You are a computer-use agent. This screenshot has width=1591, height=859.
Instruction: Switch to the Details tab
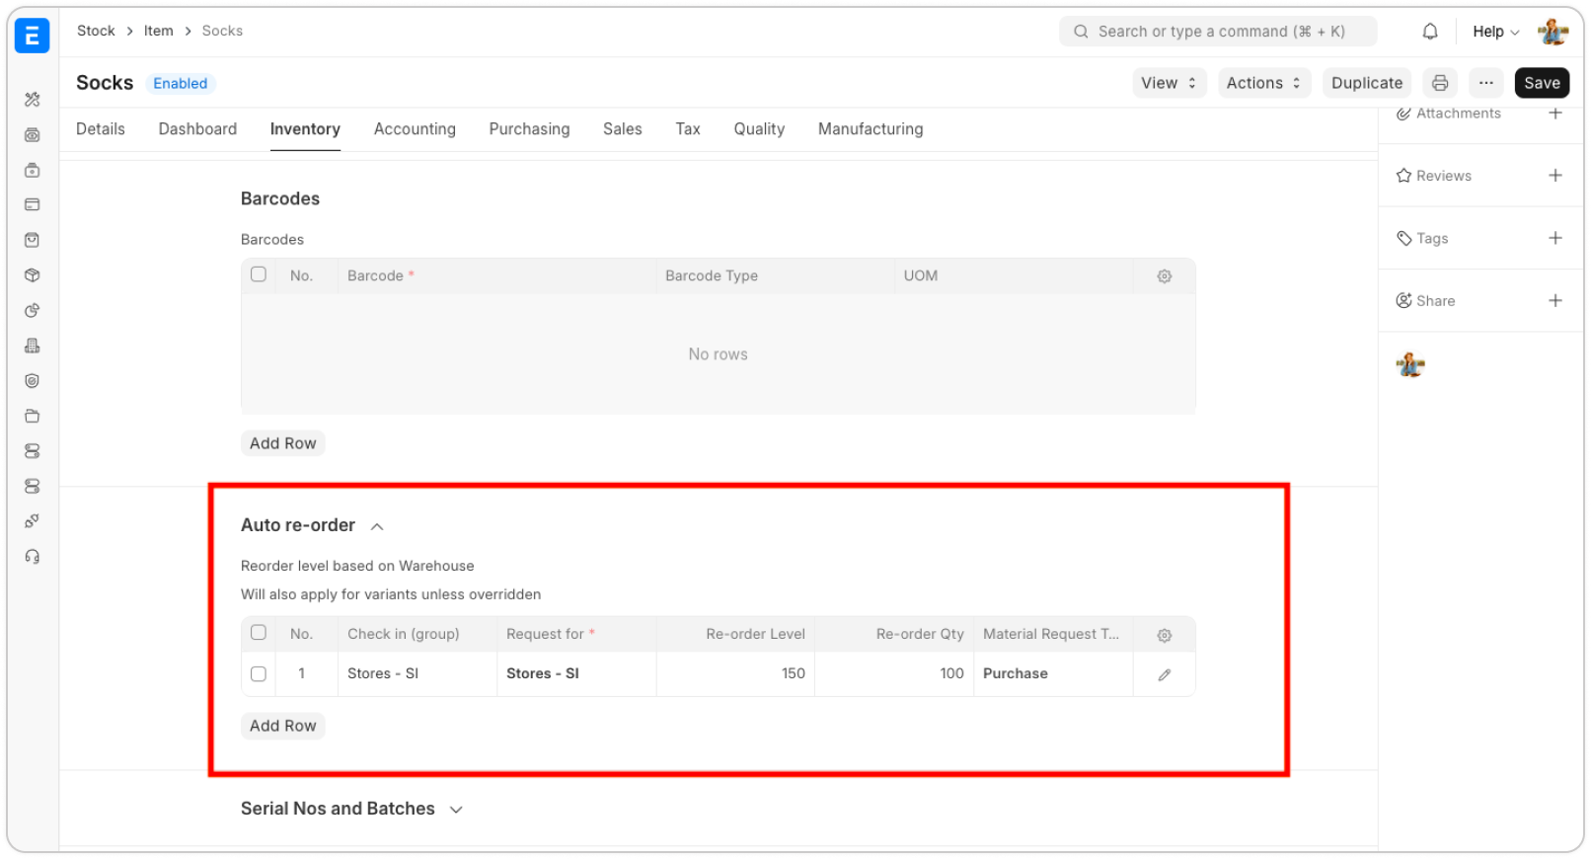tap(101, 129)
